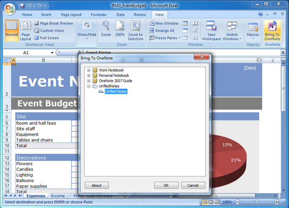Click the Unhide window icon

(x=185, y=38)
